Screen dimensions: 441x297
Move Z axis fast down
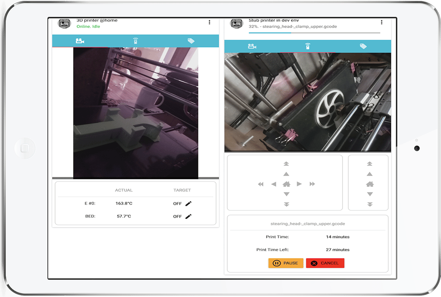(x=370, y=204)
